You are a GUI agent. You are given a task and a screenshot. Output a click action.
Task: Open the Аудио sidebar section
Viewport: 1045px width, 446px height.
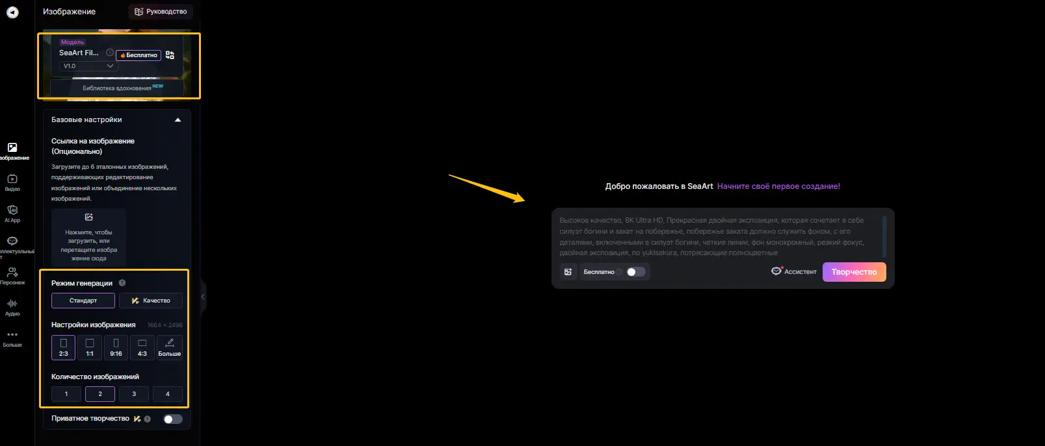[x=12, y=306]
